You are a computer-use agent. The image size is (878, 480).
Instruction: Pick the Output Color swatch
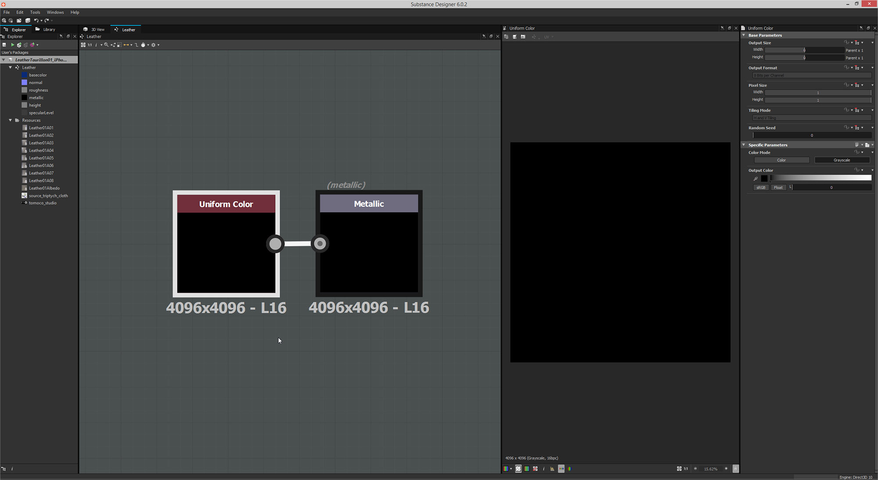point(765,178)
